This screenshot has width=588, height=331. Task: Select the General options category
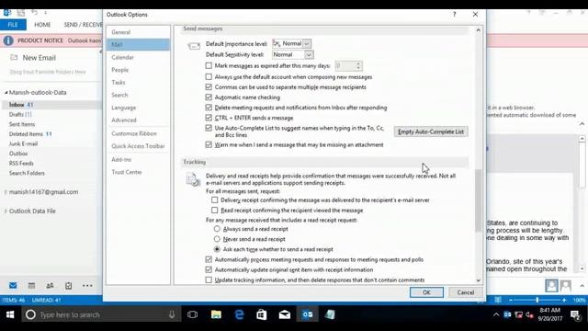[x=138, y=32]
